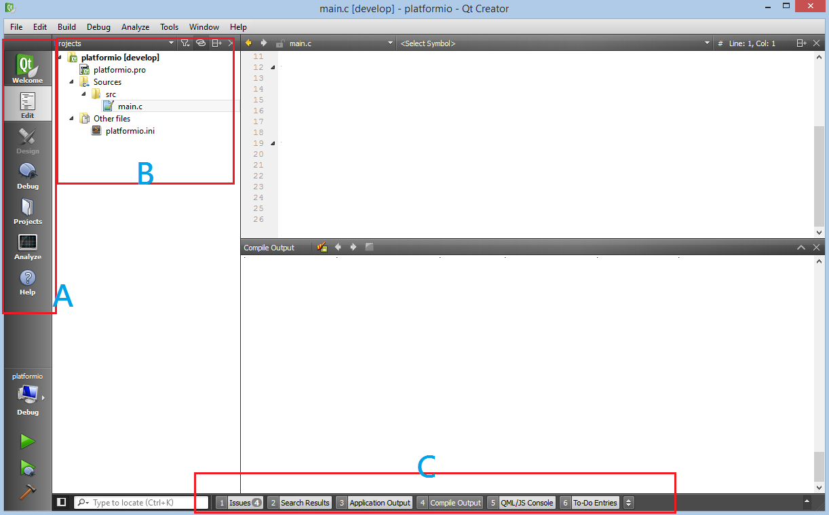Toggle progress details in status bar corner
The width and height of the screenshot is (829, 515).
coord(807,502)
